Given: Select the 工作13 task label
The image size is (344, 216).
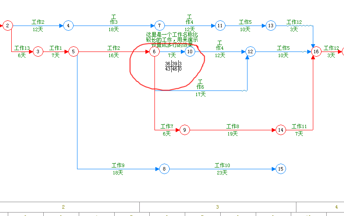Looking at the screenshot, I should tap(22, 48).
